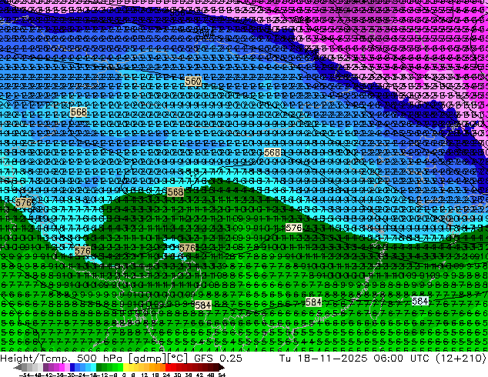488x377 pixels.
Task: Click the '[°C]' unit label
Action: (178, 359)
